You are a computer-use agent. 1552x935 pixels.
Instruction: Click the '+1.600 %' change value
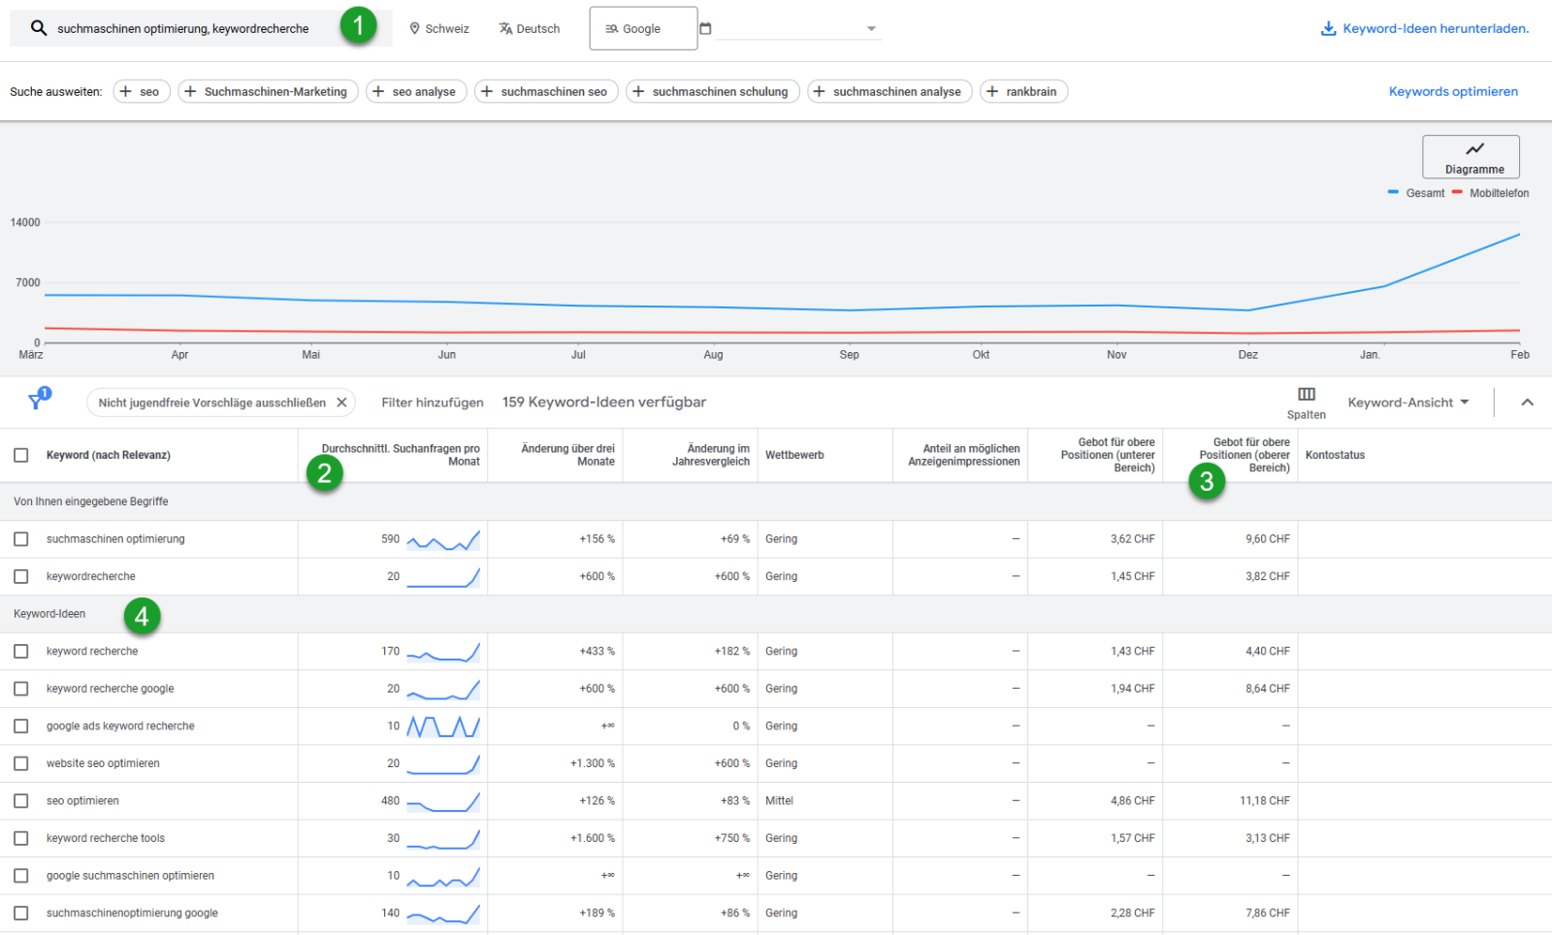[593, 838]
